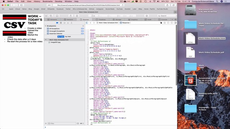230x129 pixels.
Task: Switch to the Console tab
Action: [163, 19]
